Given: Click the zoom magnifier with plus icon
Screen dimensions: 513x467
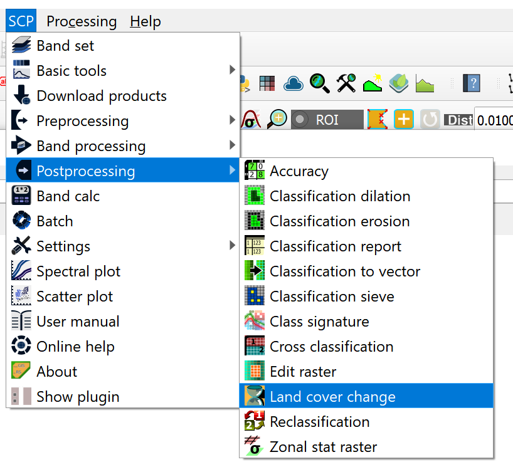Looking at the screenshot, I should pyautogui.click(x=277, y=119).
